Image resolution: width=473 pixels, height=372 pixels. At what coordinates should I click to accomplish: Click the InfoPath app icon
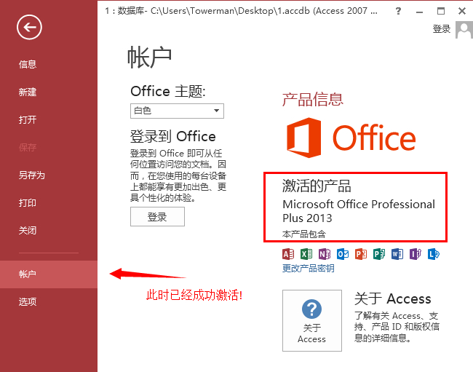point(416,254)
